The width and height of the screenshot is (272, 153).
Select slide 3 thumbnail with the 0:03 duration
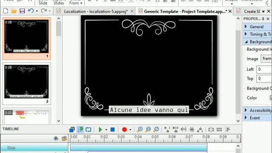(26, 116)
